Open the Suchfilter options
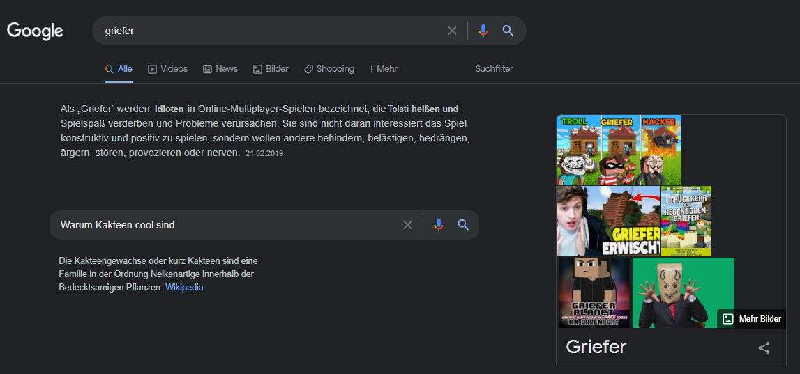 coord(495,69)
